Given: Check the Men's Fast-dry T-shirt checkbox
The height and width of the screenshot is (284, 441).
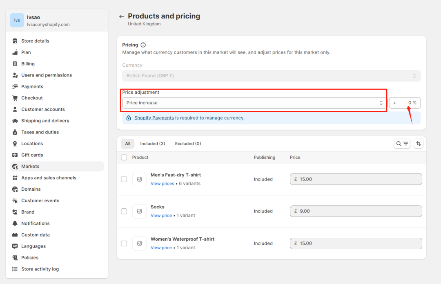Looking at the screenshot, I should (124, 179).
